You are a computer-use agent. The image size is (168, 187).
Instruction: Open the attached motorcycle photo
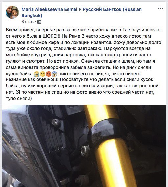pyautogui.click(x=84, y=146)
